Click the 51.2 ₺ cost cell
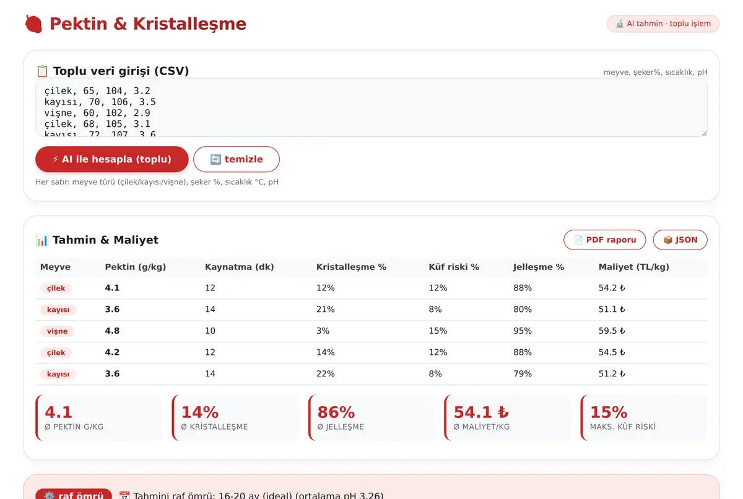 tap(612, 374)
